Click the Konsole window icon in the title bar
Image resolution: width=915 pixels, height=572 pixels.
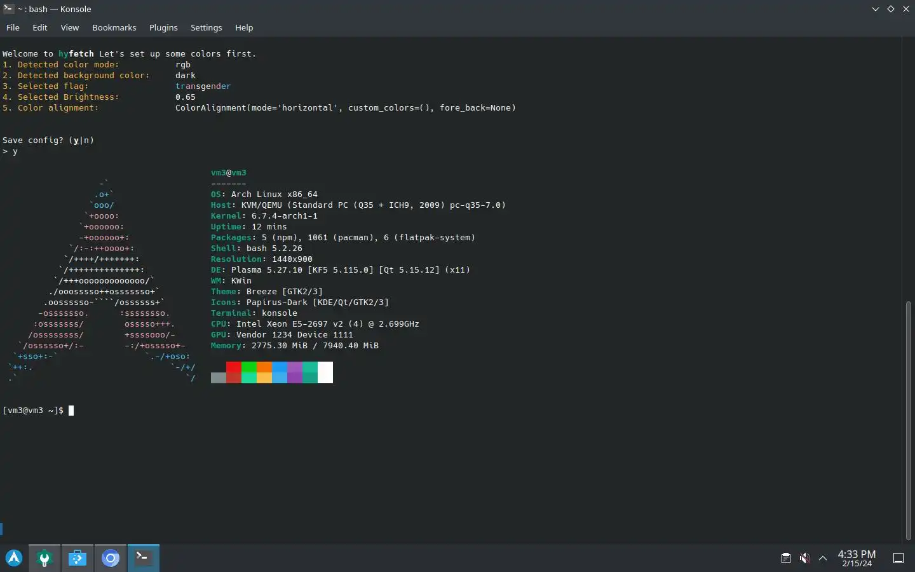tap(8, 9)
